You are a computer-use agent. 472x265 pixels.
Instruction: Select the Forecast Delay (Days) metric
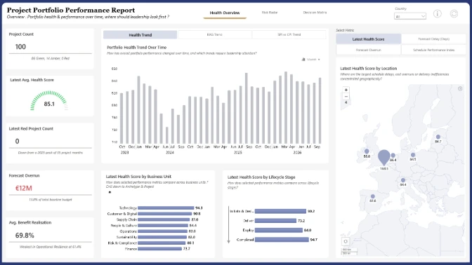click(433, 39)
